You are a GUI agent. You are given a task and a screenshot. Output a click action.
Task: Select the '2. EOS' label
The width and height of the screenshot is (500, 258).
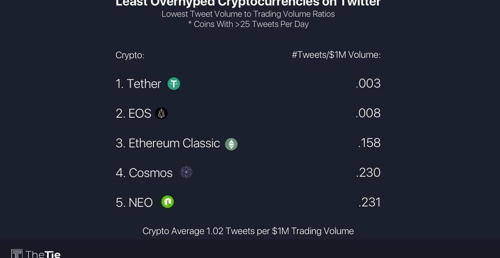coord(134,113)
